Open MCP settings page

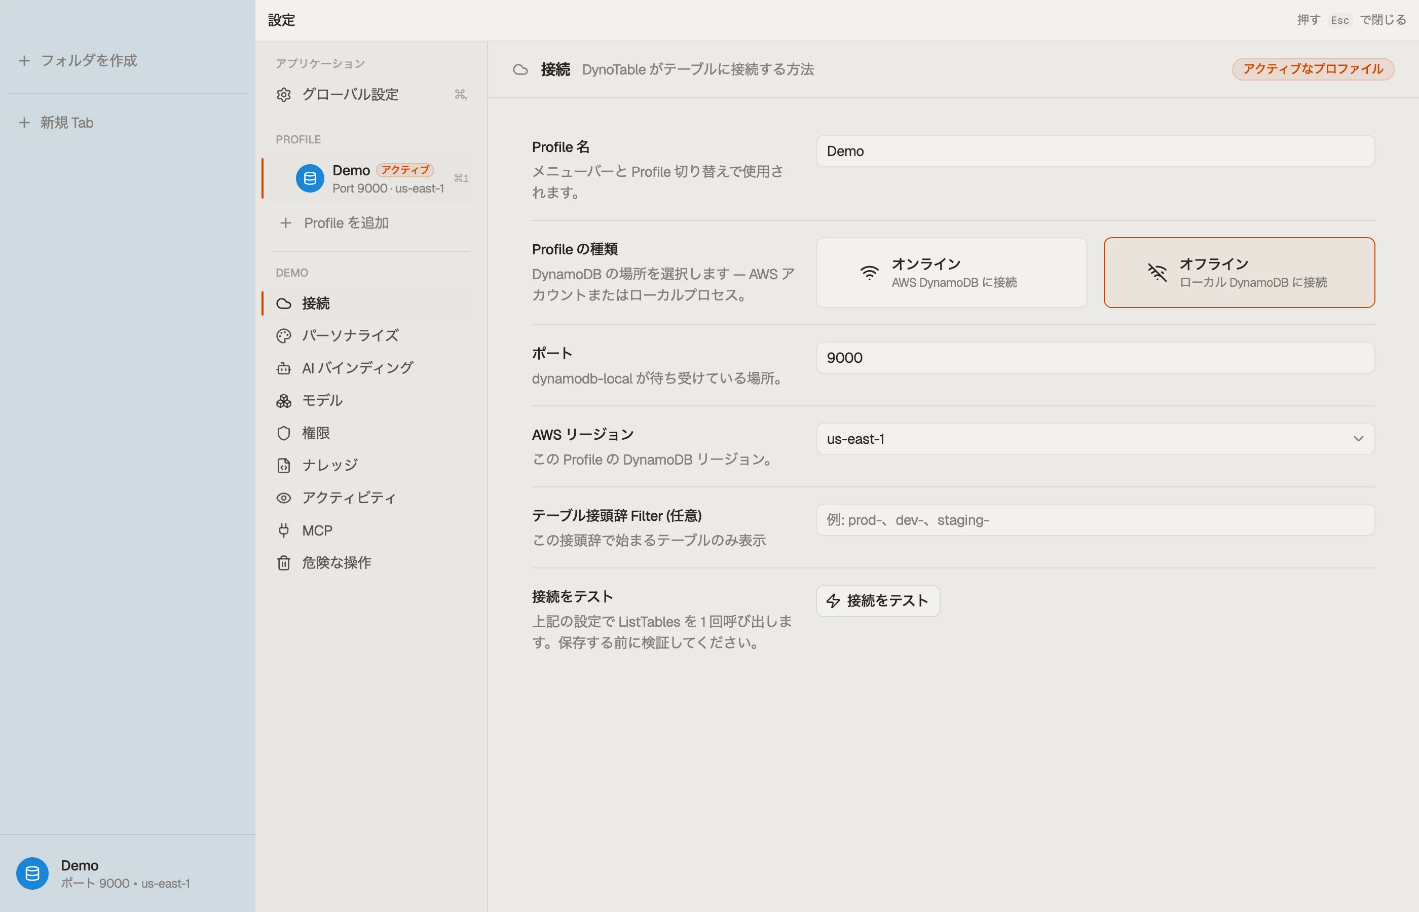[371, 530]
